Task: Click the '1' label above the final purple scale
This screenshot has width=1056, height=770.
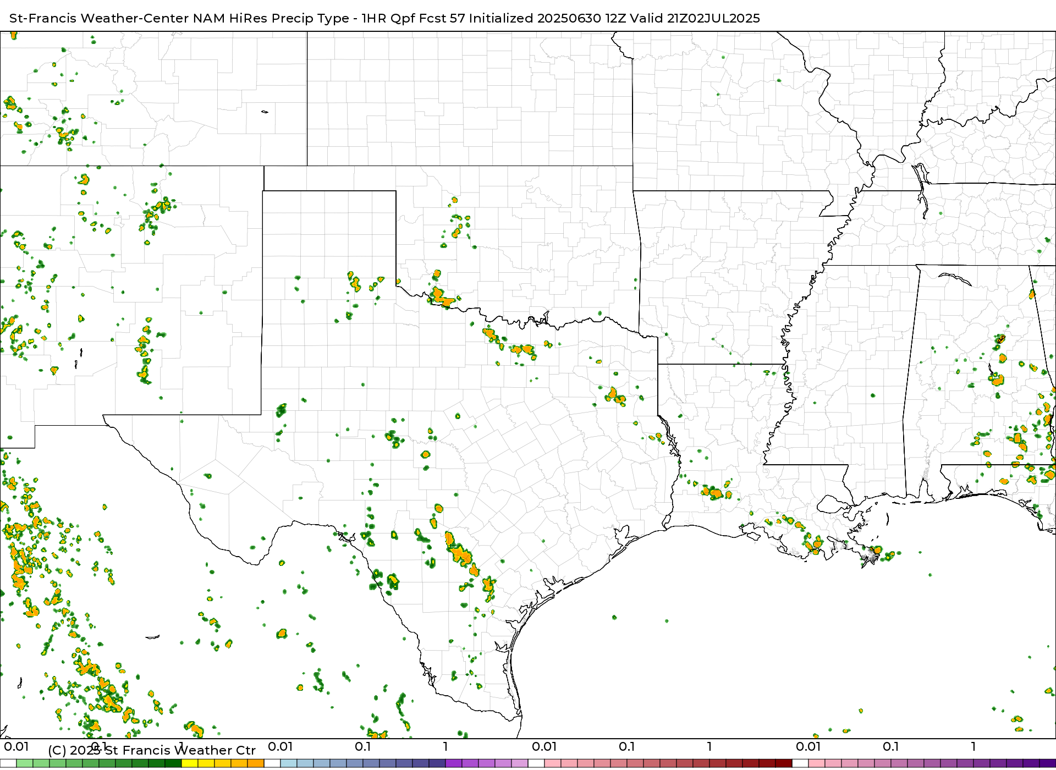Action: [974, 746]
